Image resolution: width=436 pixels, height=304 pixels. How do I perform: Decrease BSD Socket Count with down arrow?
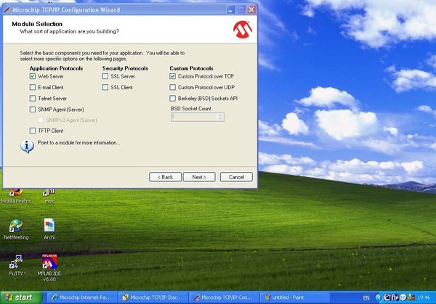click(x=220, y=119)
